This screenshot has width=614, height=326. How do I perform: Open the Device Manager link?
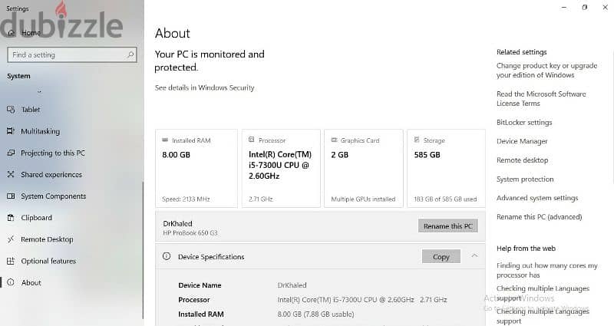click(522, 141)
